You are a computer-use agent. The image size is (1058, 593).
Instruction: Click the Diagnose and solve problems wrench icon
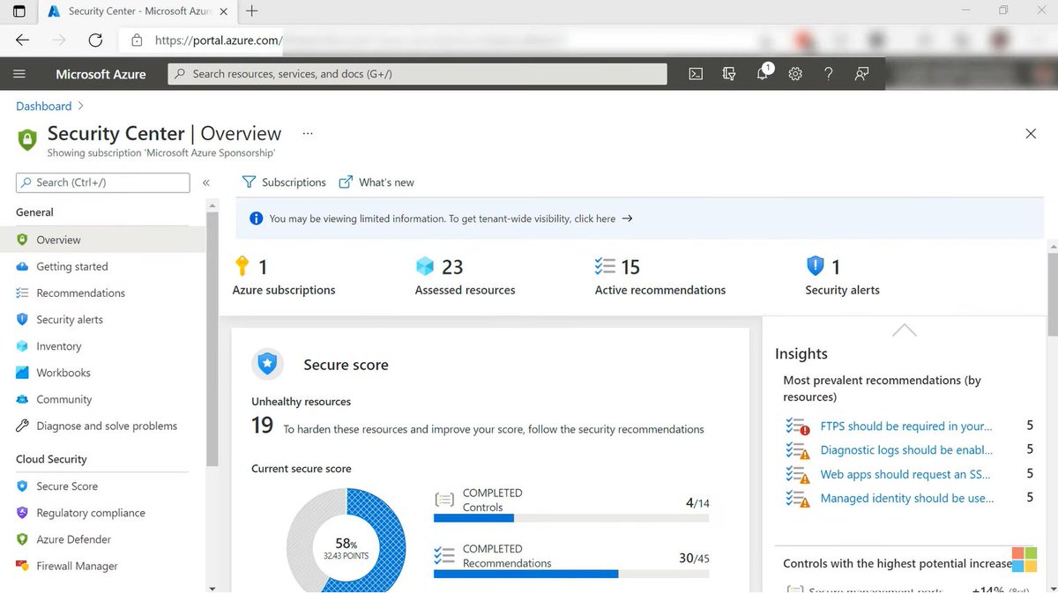[22, 426]
